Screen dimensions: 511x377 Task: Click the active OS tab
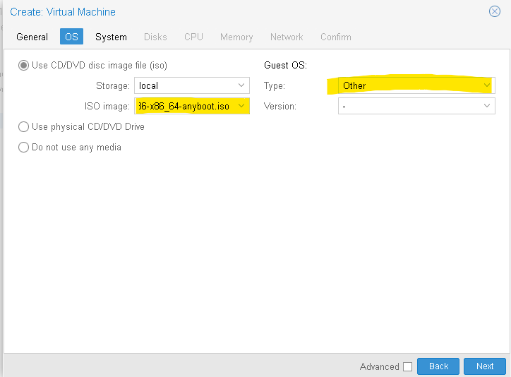71,37
